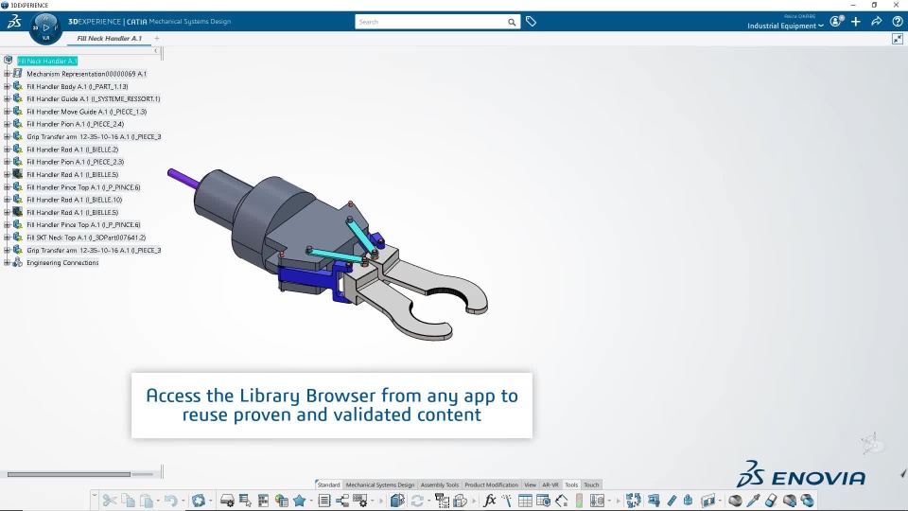Click the robot axis orientation widget
Screen dimensions: 908x511
click(872, 445)
